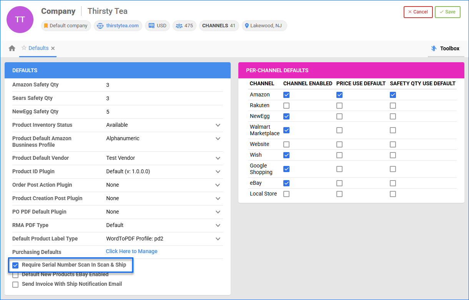Enable Send Invoice With Ship Notification Email

point(15,285)
